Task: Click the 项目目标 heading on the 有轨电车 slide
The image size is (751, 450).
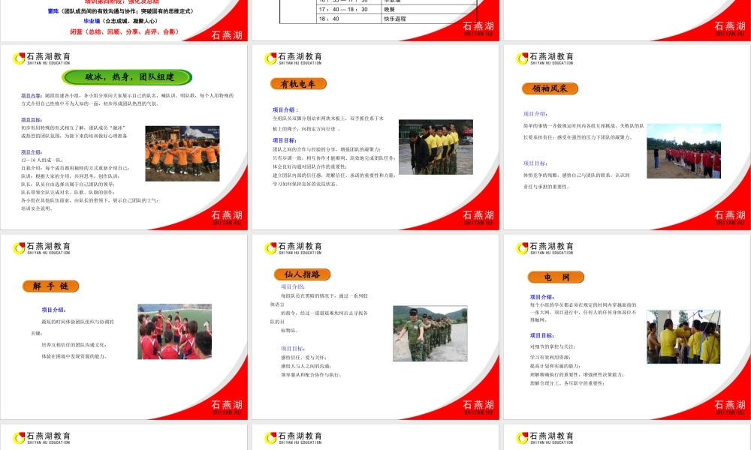Action: [285, 140]
